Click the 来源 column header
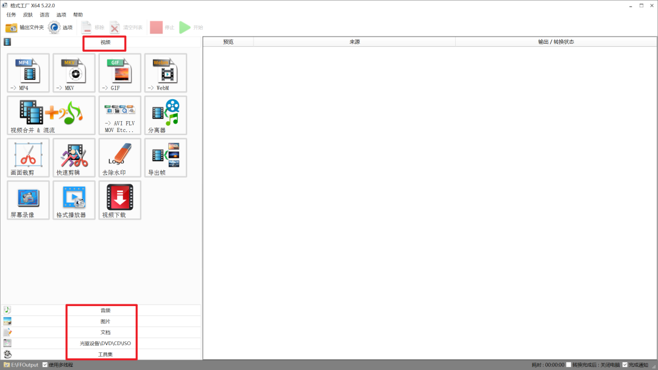The image size is (658, 370). 355,42
